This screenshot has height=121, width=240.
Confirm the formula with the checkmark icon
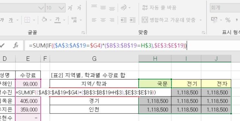(2, 45)
